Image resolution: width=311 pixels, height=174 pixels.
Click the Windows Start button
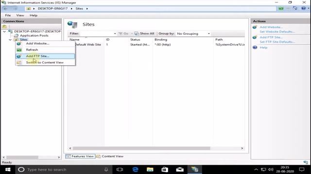point(8,170)
